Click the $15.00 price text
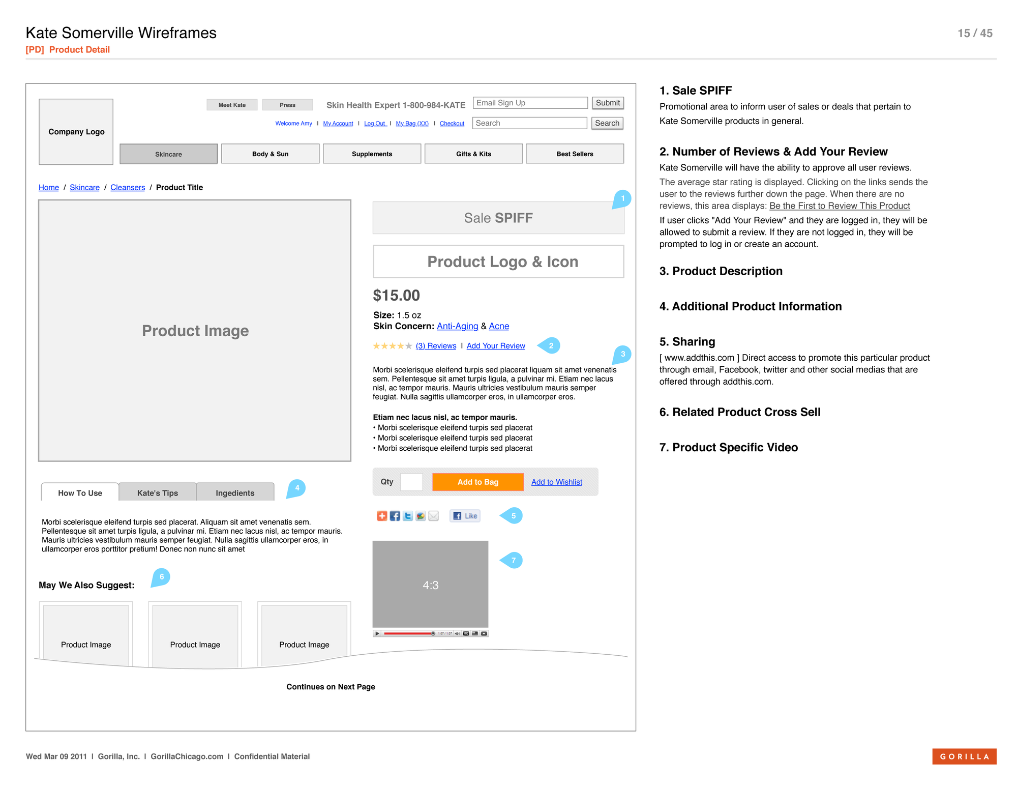 tap(397, 295)
